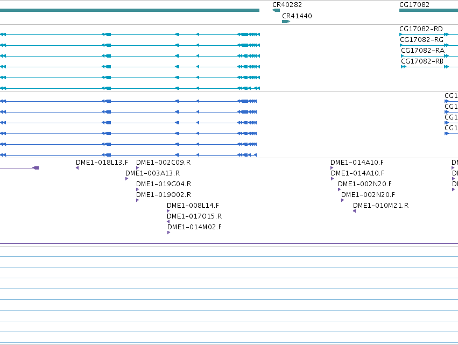Select EST DME1-010M21.R label
Image resolution: width=458 pixels, height=345 pixels.
(381, 206)
